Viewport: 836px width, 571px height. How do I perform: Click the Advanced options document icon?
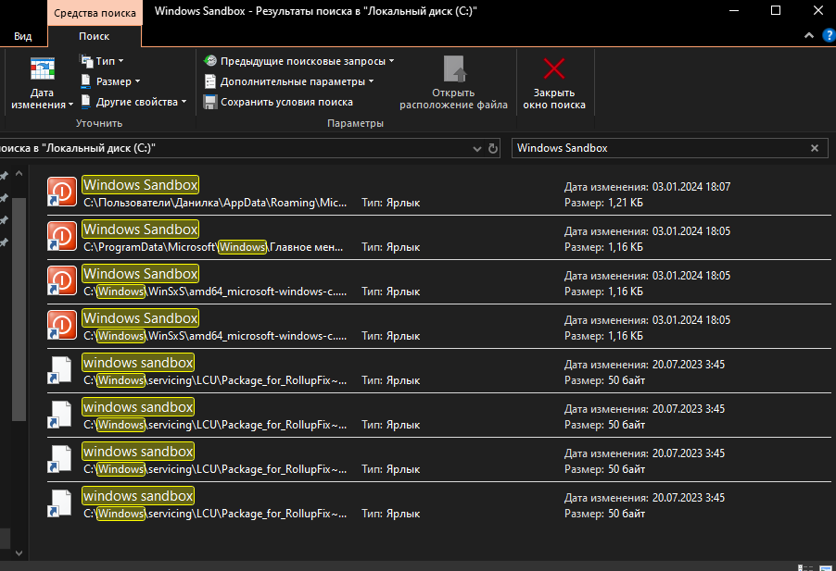coord(210,81)
